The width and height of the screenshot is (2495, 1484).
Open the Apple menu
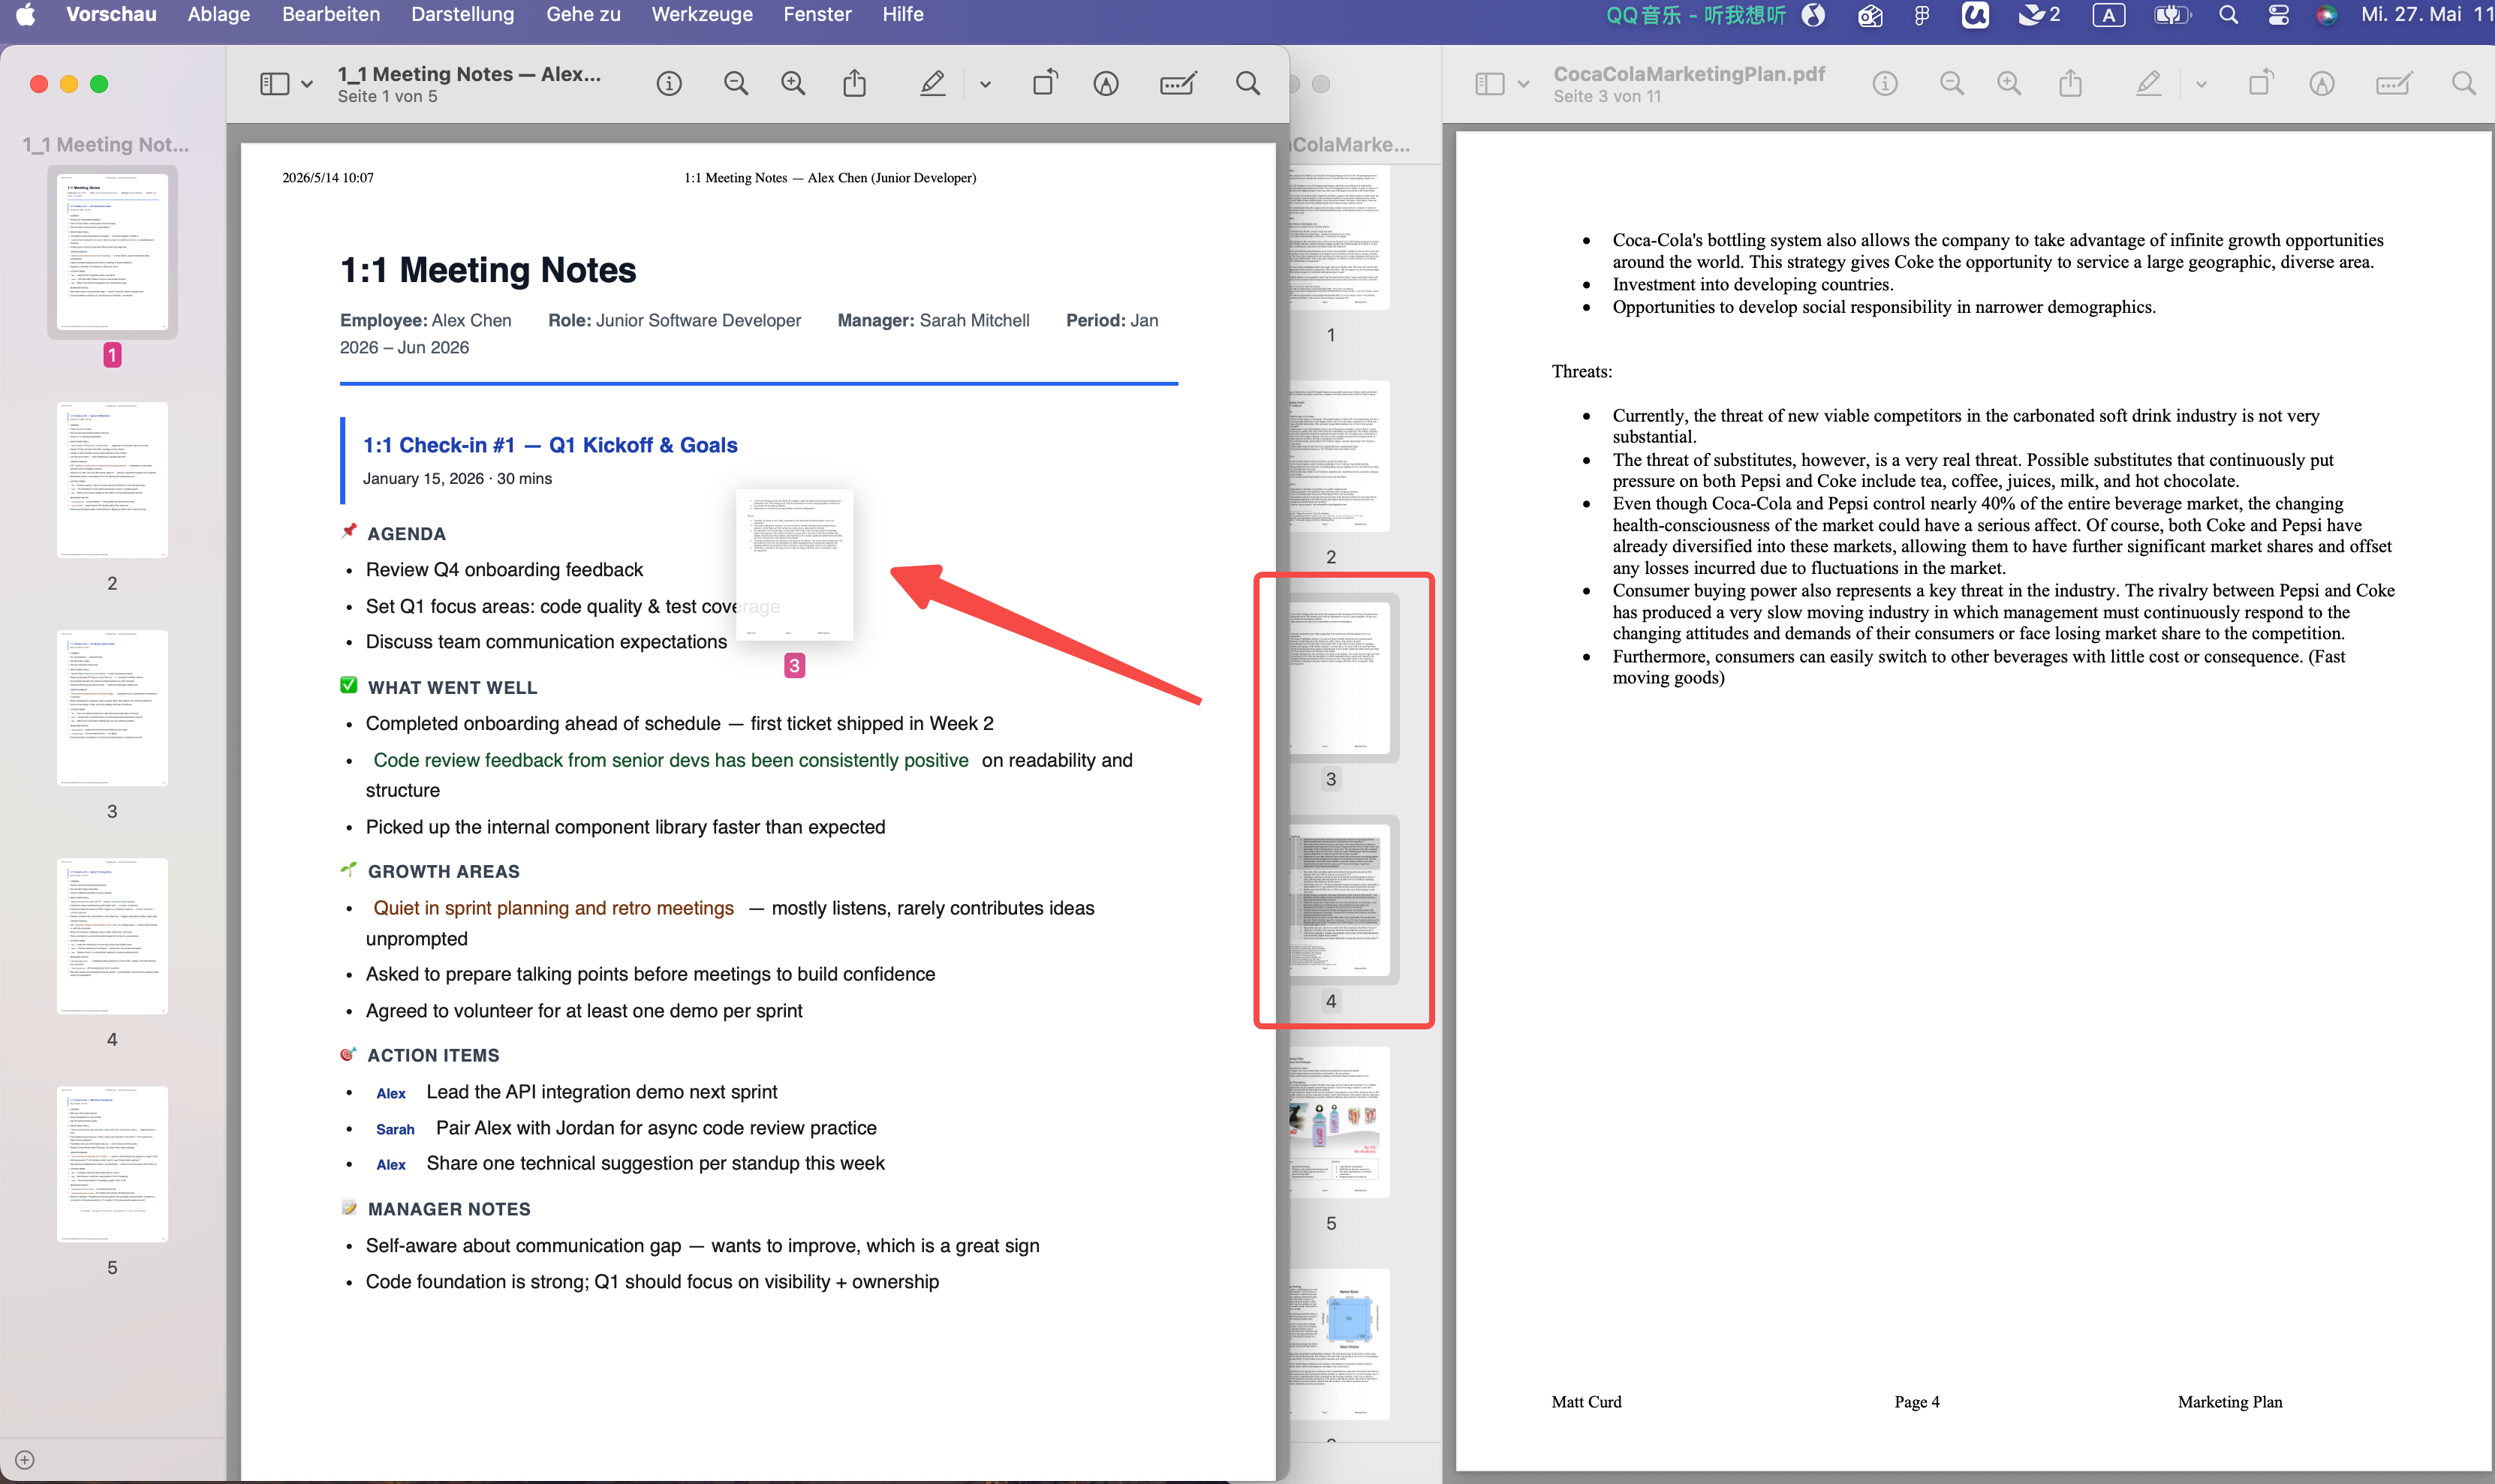click(x=26, y=14)
